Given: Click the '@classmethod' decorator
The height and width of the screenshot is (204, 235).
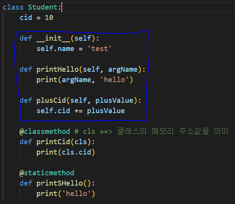Looking at the screenshot, I should point(45,132).
